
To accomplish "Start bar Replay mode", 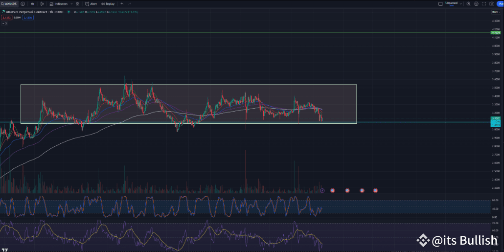I will [x=108, y=3].
